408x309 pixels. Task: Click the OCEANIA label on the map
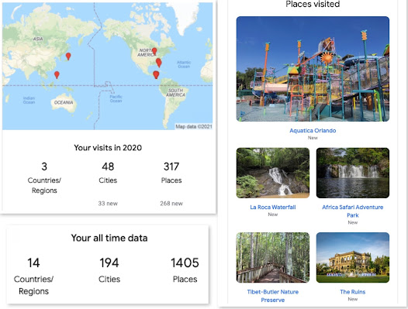tap(64, 102)
